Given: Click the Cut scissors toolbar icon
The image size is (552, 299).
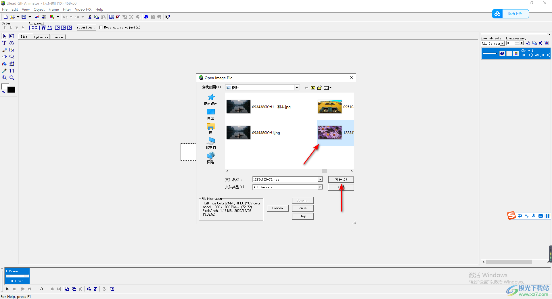Looking at the screenshot, I should click(x=90, y=17).
